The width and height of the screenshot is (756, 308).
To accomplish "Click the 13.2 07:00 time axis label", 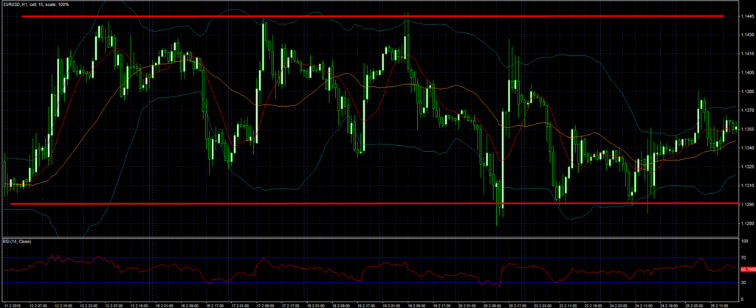I will click(113, 305).
